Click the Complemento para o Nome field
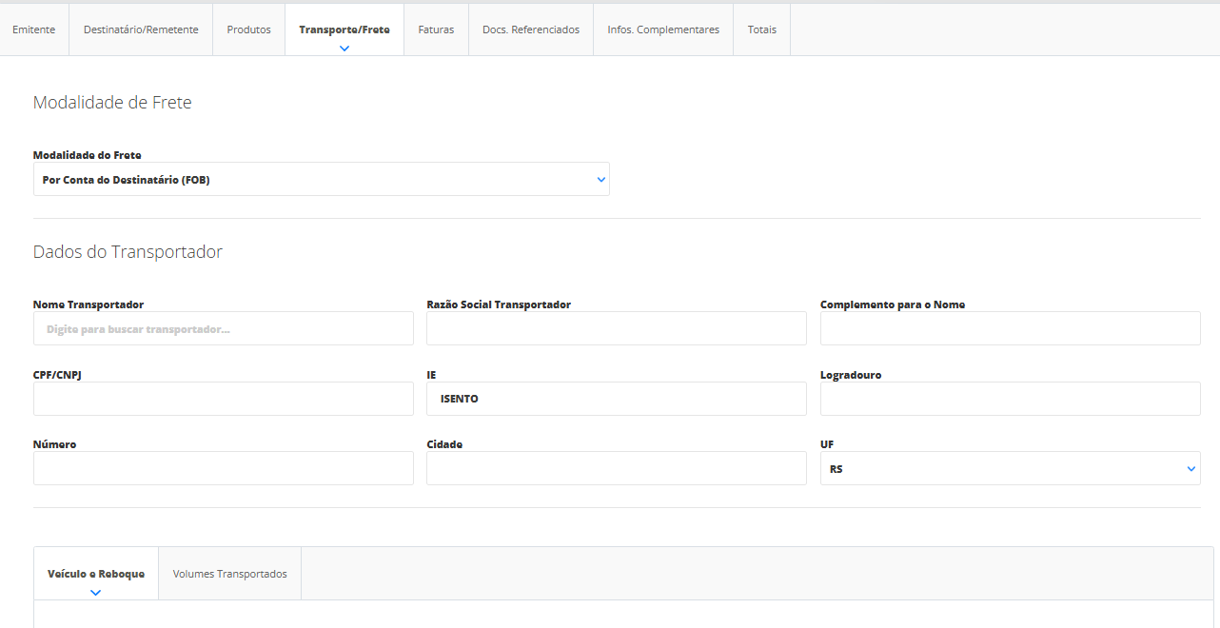1220x628 pixels. pyautogui.click(x=1010, y=328)
